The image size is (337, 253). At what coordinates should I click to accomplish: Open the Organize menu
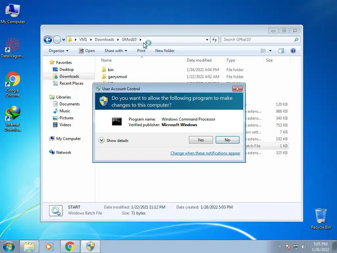pyautogui.click(x=59, y=51)
